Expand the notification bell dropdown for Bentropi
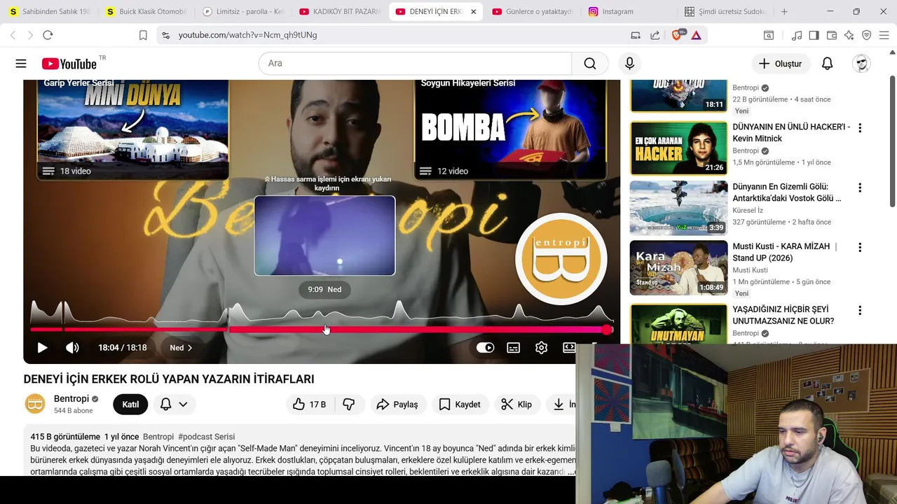The height and width of the screenshot is (504, 897). tap(174, 405)
